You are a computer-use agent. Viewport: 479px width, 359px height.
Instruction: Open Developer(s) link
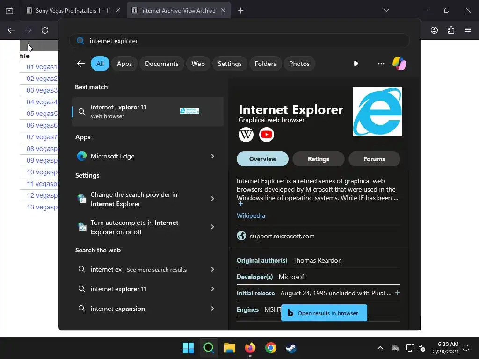pyautogui.click(x=255, y=277)
